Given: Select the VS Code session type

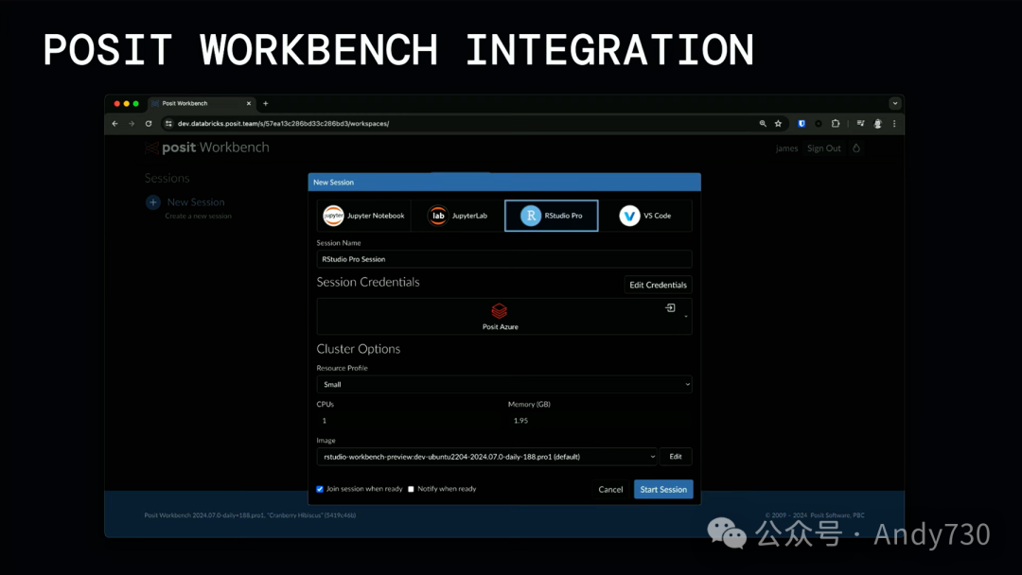Looking at the screenshot, I should (x=645, y=216).
